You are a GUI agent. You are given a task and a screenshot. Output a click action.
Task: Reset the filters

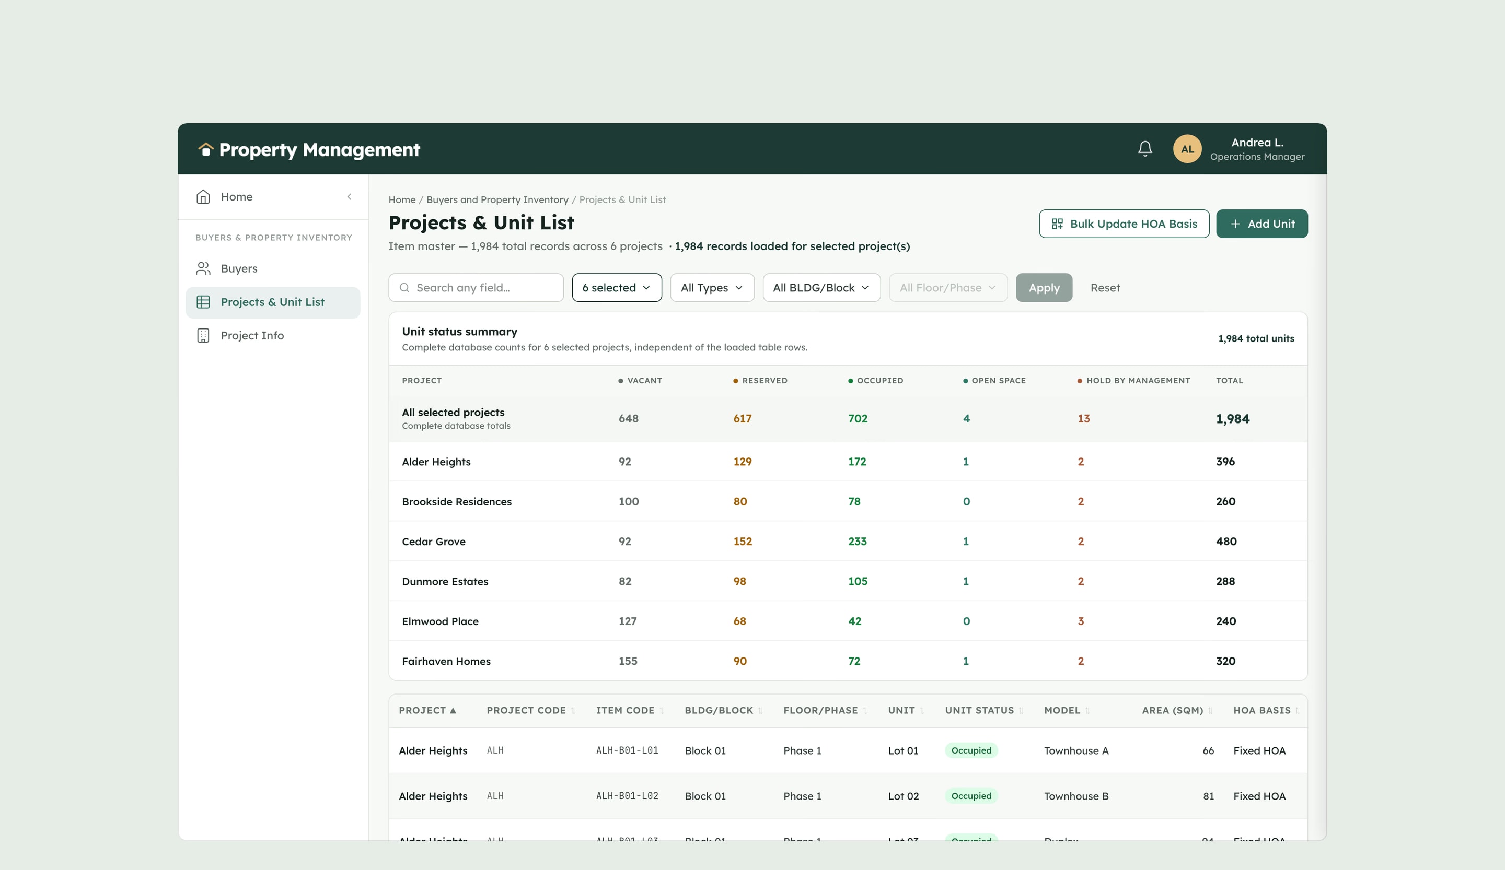(1105, 288)
